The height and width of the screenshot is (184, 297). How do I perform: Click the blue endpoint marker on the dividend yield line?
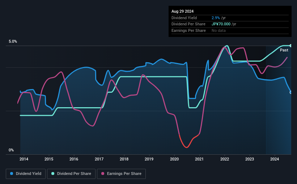click(x=291, y=92)
